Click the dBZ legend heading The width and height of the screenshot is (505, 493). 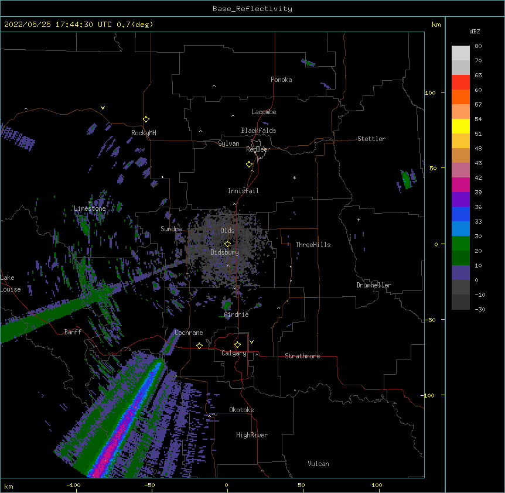475,31
